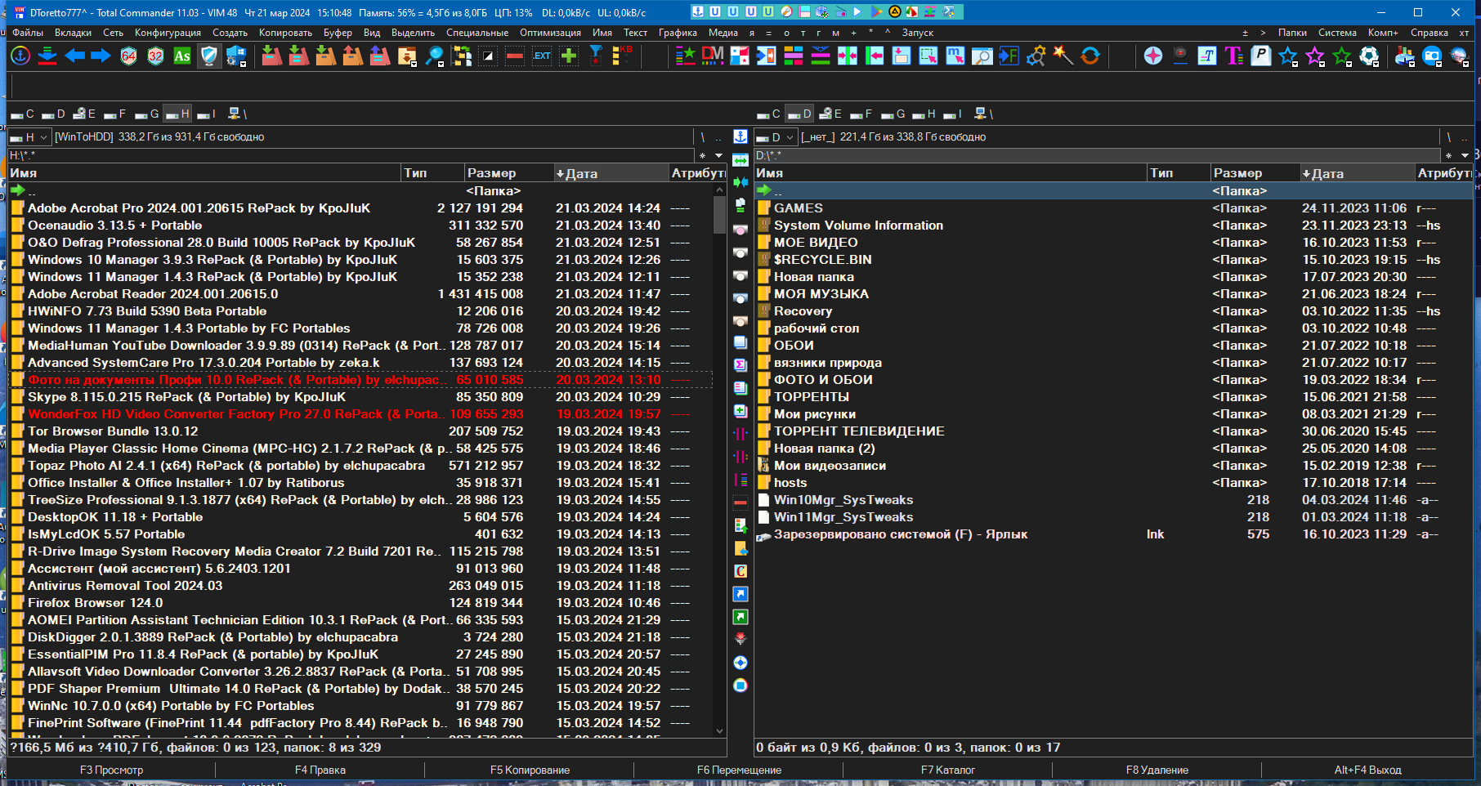Select the green plus toolbar icon
Screen dimensions: 1481x786
(x=568, y=56)
